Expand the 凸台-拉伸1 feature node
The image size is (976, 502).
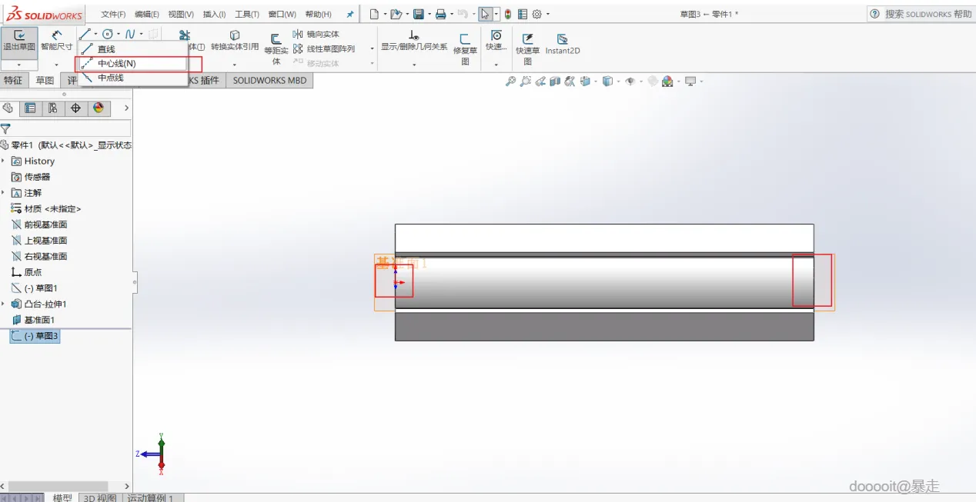click(x=4, y=304)
